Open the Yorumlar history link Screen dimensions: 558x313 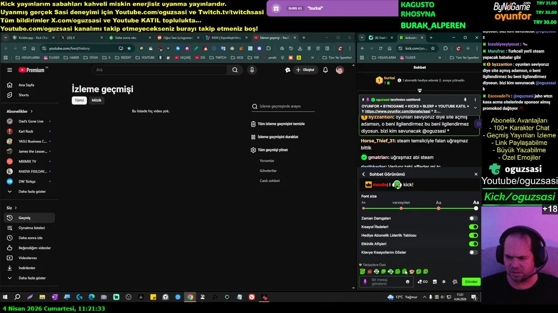tap(267, 161)
